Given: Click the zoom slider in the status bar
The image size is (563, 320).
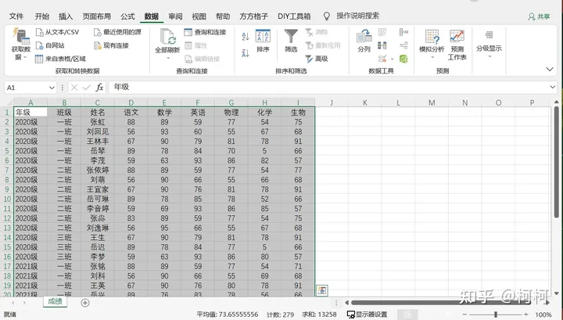Looking at the screenshot, I should tap(494, 315).
